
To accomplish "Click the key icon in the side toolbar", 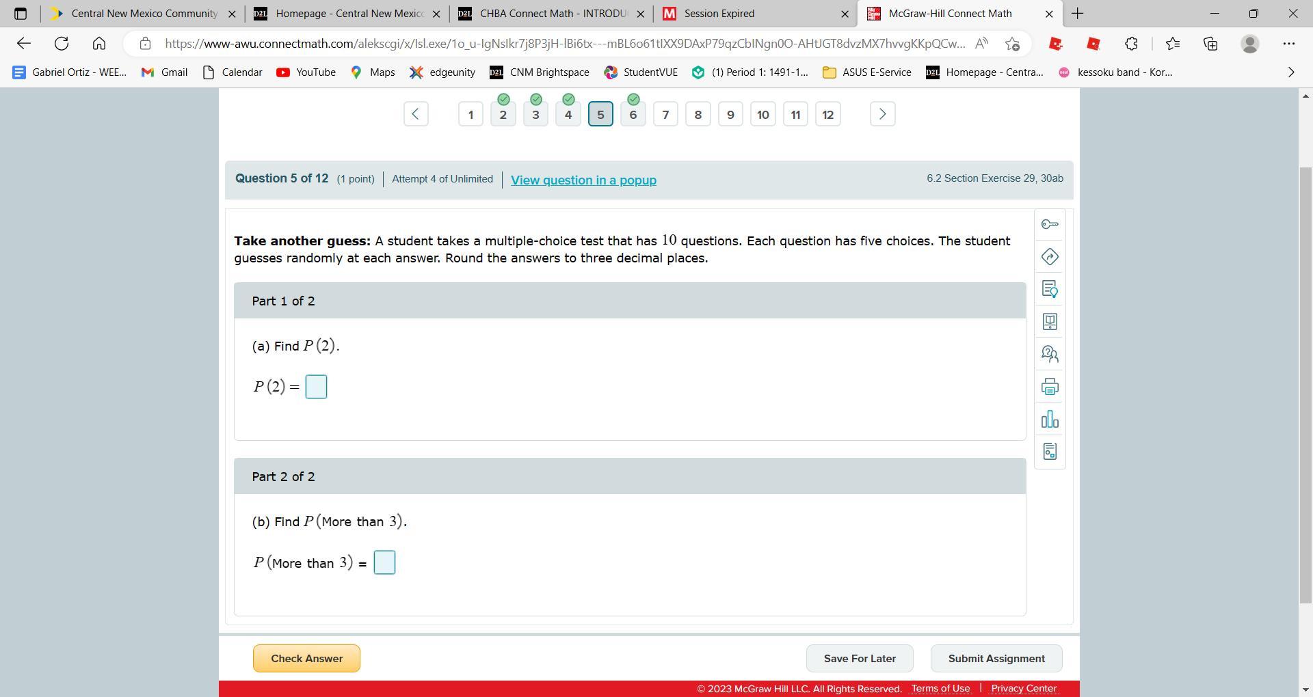I will (x=1050, y=224).
